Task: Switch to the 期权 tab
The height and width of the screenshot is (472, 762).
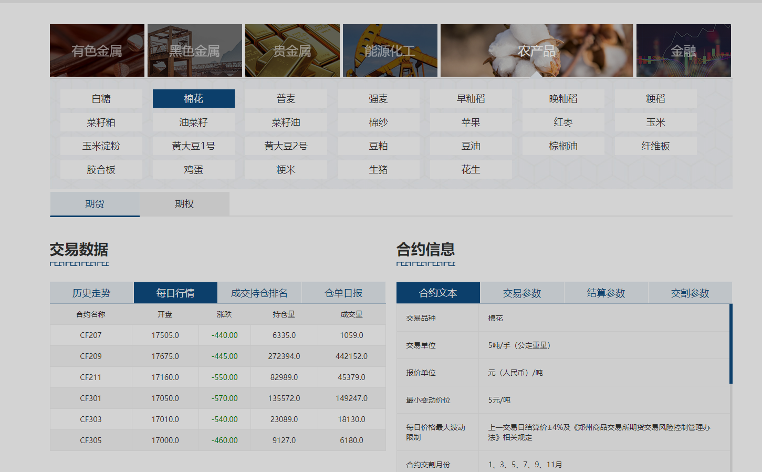Action: (184, 203)
